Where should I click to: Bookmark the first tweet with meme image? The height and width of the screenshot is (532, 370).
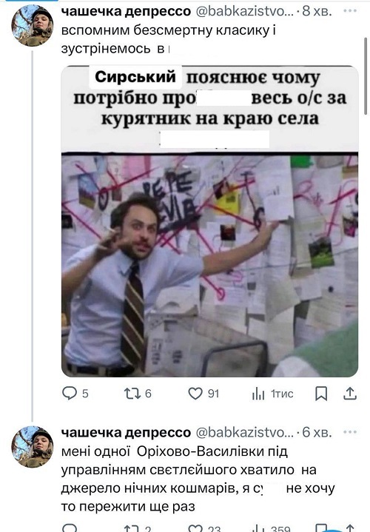pos(321,394)
